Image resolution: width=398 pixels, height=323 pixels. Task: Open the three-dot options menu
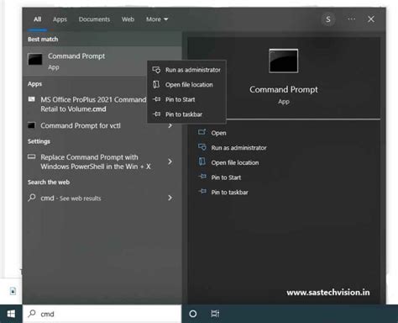351,19
